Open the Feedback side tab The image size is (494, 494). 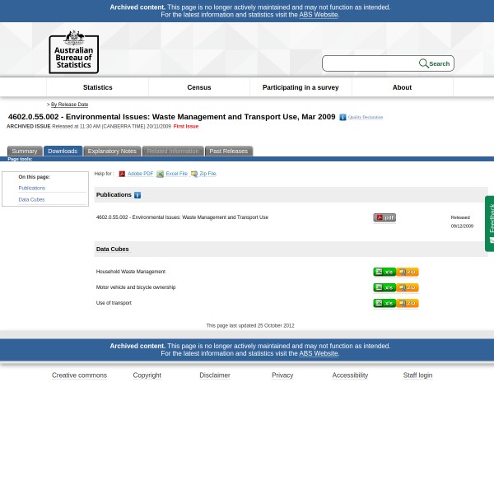[x=490, y=222]
